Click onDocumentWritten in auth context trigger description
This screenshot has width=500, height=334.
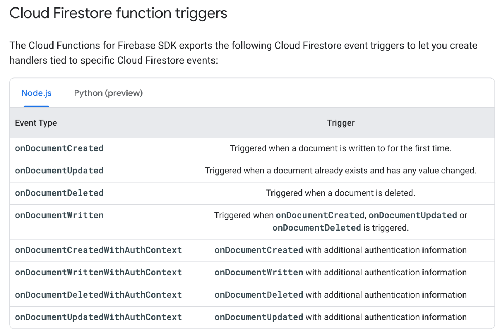click(259, 273)
